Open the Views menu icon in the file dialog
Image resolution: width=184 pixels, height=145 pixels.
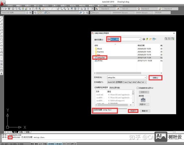(x=155, y=39)
